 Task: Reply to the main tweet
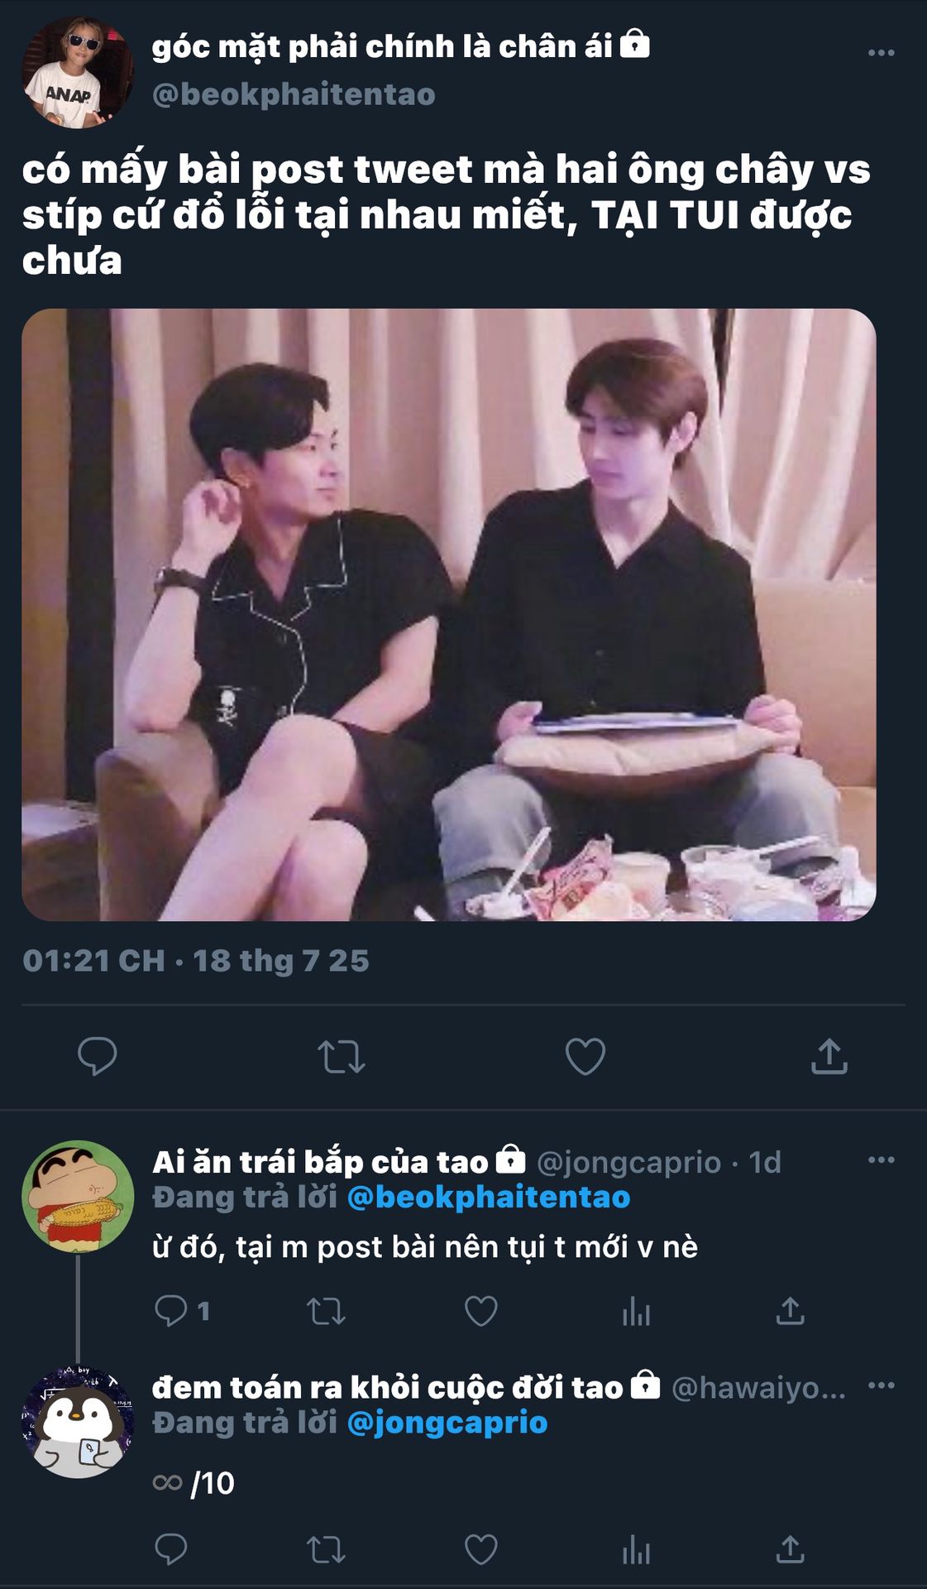point(97,1056)
